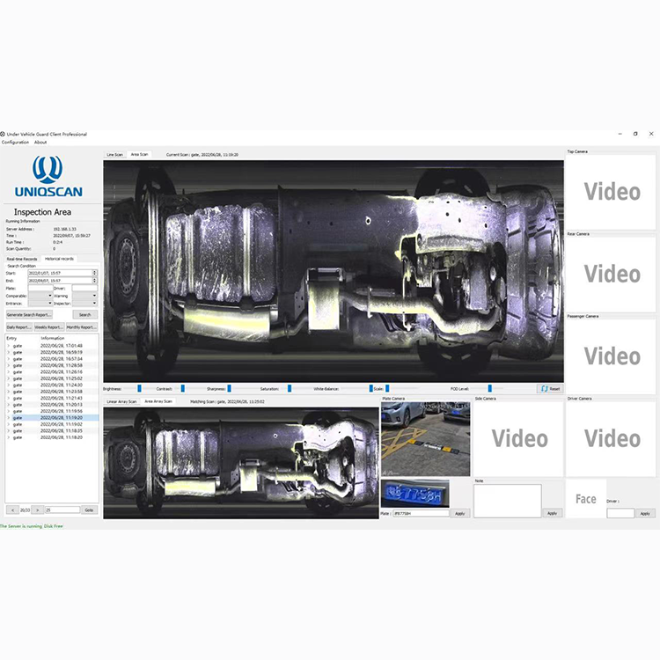Screen dimensions: 660x660
Task: Click the Plate number text field
Action: [x=421, y=514]
